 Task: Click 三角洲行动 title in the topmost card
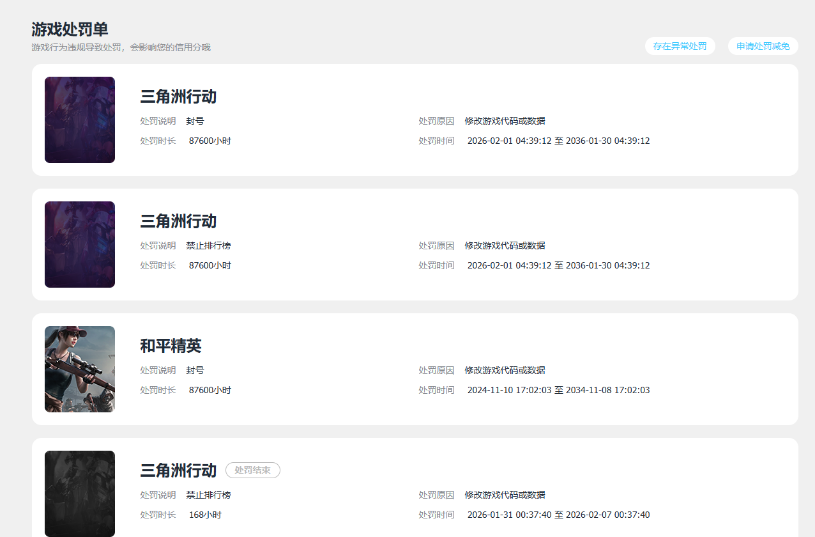pos(178,97)
